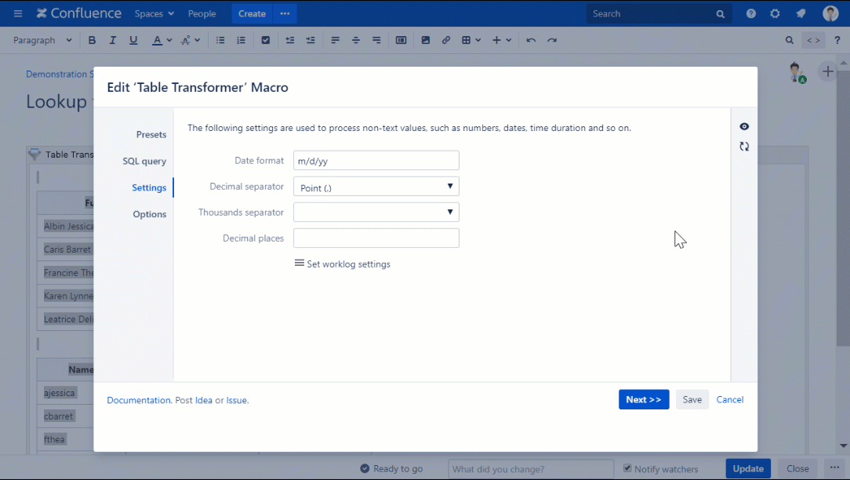
Task: Open the Confluence notifications bell
Action: [x=801, y=13]
